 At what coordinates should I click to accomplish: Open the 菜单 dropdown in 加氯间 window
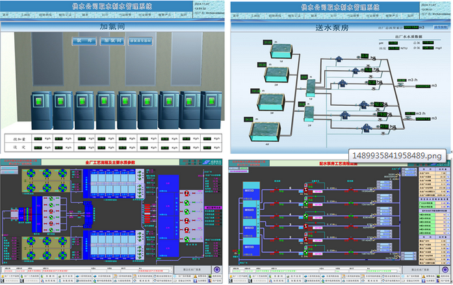point(7,15)
